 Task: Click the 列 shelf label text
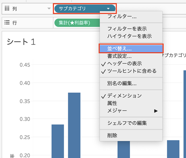[15, 9]
